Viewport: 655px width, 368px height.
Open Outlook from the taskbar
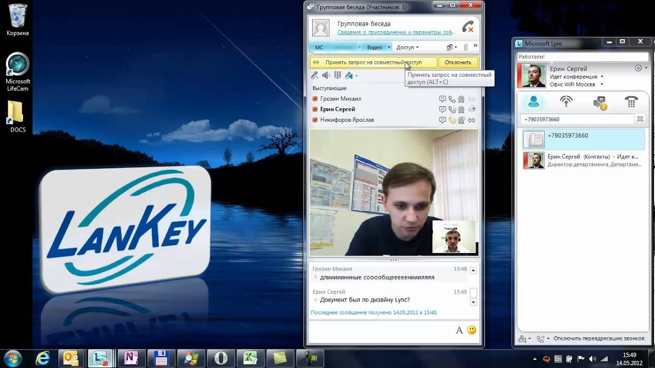[71, 358]
